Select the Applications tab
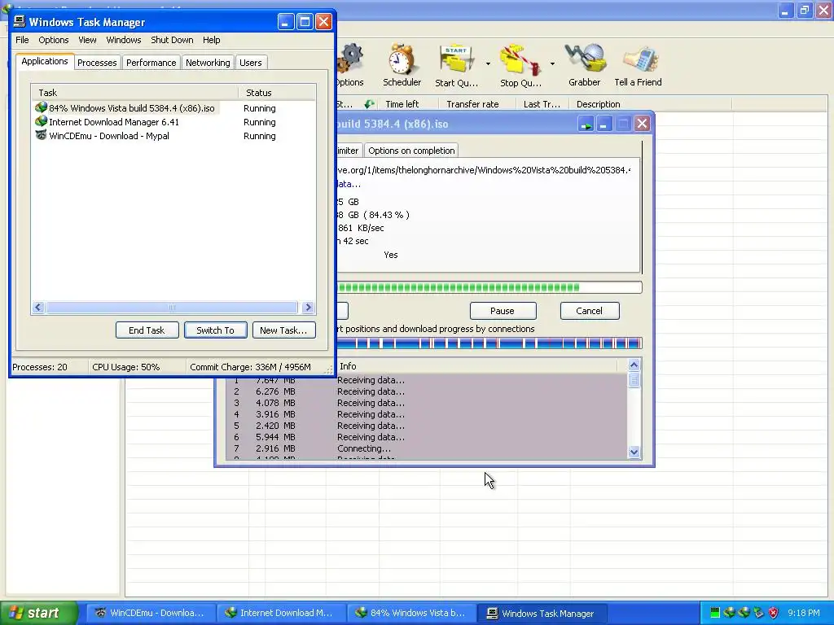Image resolution: width=834 pixels, height=625 pixels. pos(45,61)
